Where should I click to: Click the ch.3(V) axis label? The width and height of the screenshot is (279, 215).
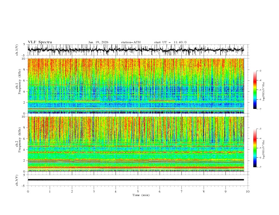pyautogui.click(x=17, y=180)
